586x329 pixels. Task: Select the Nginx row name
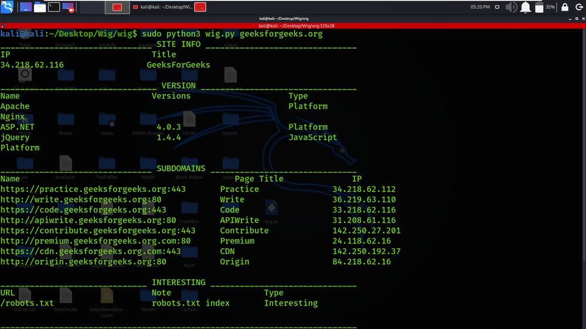12,117
